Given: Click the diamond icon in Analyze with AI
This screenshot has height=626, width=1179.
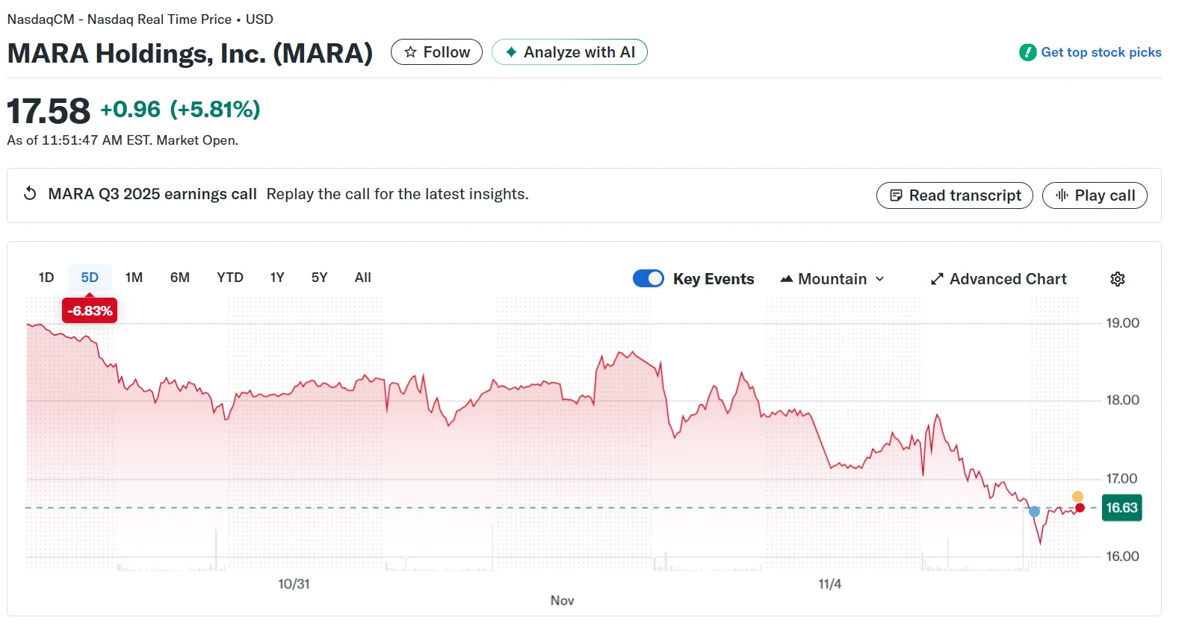Looking at the screenshot, I should point(510,51).
